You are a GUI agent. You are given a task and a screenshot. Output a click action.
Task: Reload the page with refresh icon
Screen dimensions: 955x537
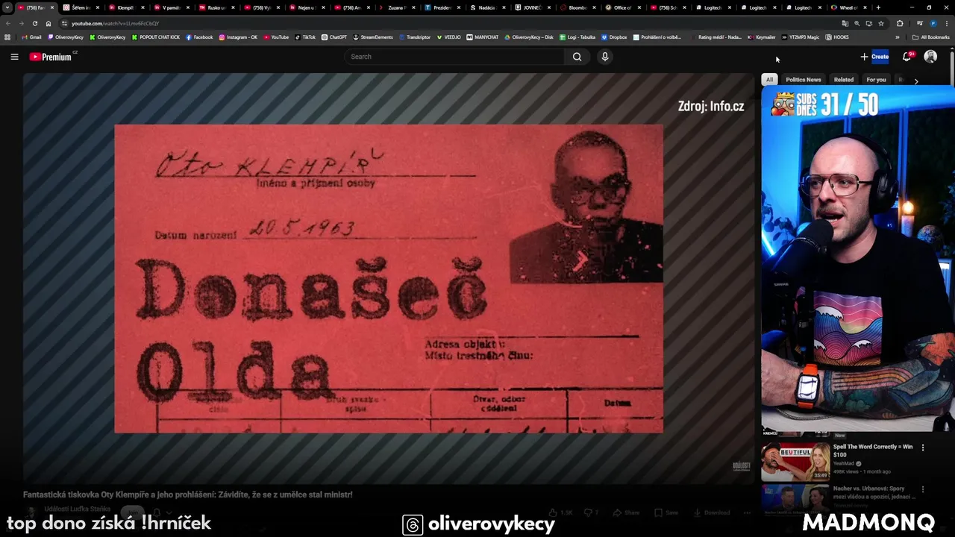point(36,23)
